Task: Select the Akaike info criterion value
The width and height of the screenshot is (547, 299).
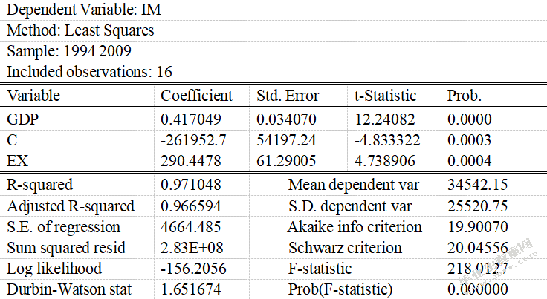Action: tap(478, 227)
